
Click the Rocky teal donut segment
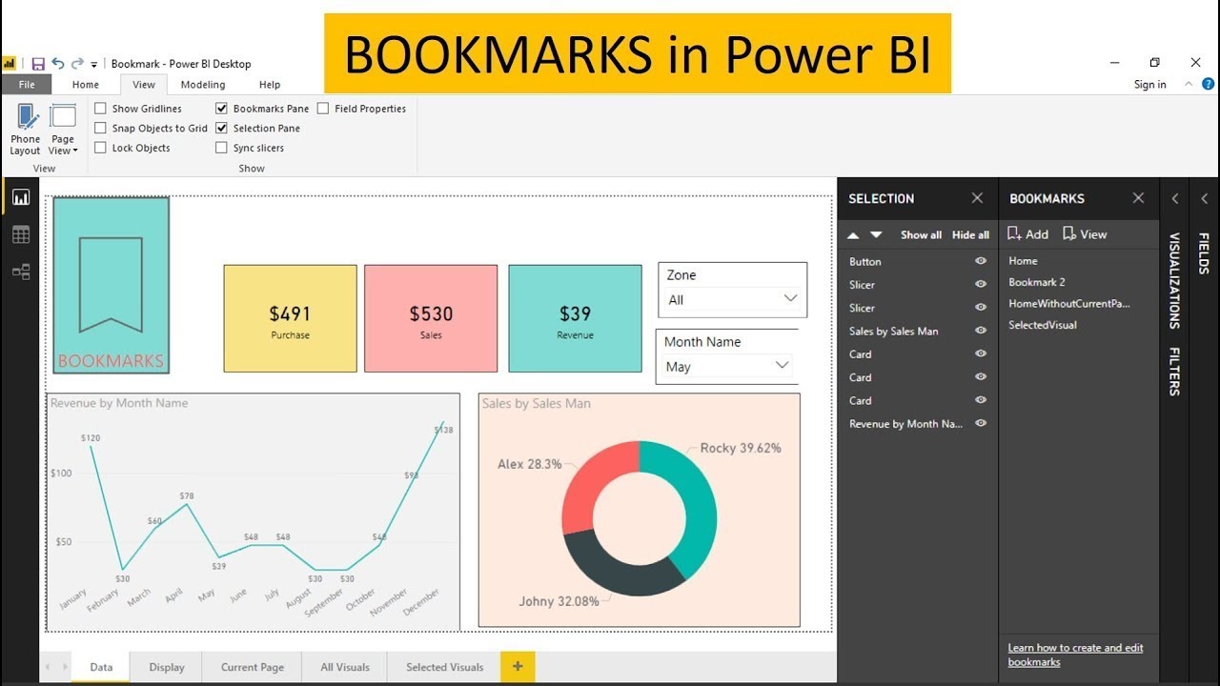click(x=700, y=505)
